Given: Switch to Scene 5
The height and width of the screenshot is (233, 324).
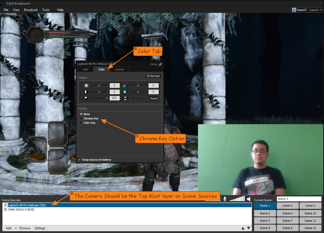Looking at the screenshot, I should 287,206.
